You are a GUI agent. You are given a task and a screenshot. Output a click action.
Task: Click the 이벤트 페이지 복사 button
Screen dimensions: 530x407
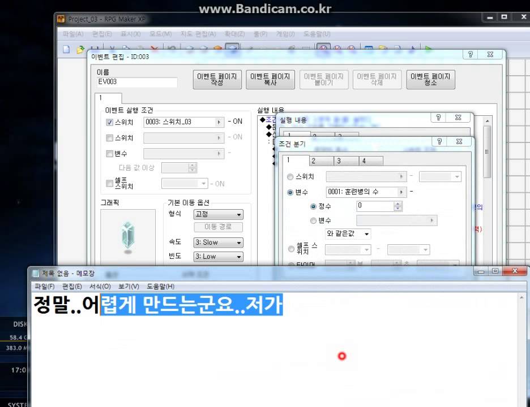(x=271, y=80)
